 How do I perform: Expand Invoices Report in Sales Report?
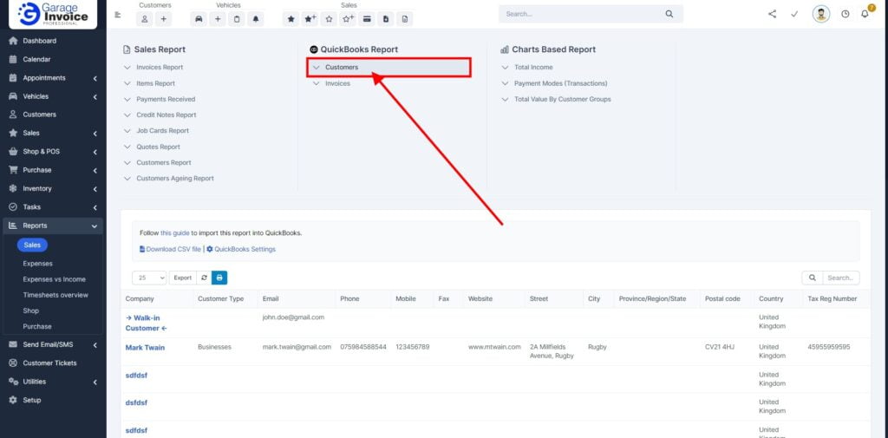pos(160,68)
